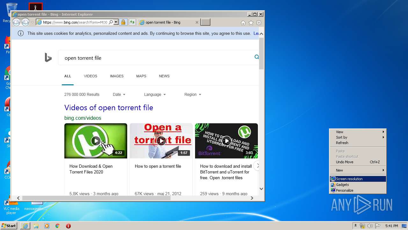The width and height of the screenshot is (408, 230).
Task: Click the red shield taskbar icon
Action: 68,226
